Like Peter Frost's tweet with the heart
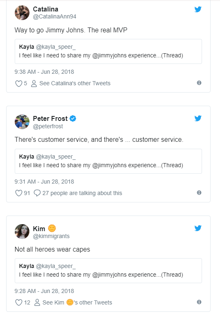220x318 pixels. tap(19, 193)
